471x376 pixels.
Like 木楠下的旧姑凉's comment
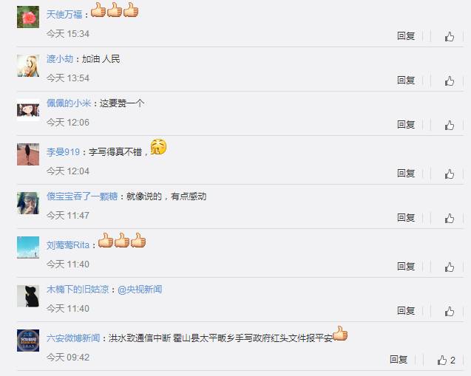[x=450, y=311]
